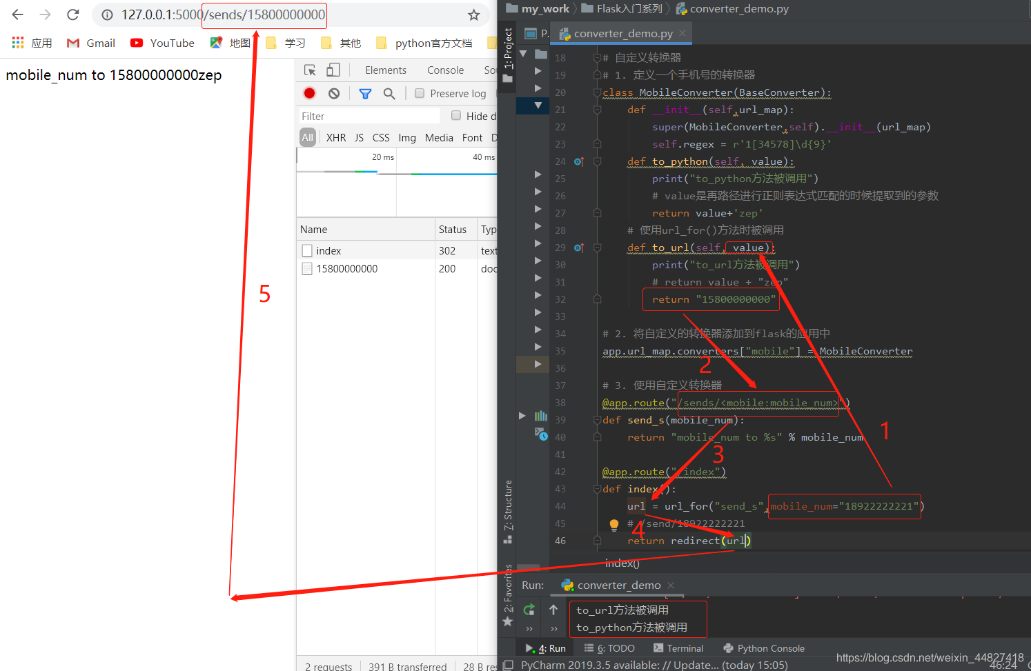Go back in Chrome browser

(18, 14)
